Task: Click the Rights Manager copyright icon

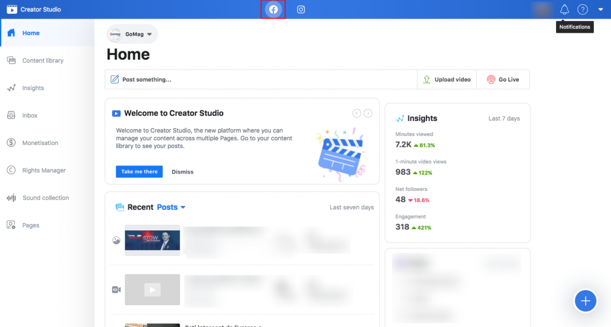Action: 11,170
